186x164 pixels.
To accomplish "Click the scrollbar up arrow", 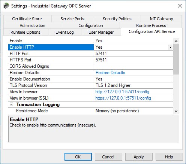I will click(176, 41).
